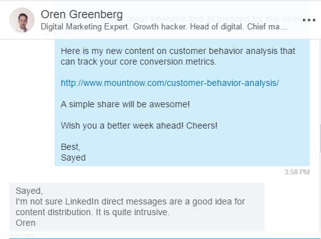The height and width of the screenshot is (239, 321).
Task: Click the 'I'm not sure LinkedIn direct messages' line
Action: click(130, 201)
